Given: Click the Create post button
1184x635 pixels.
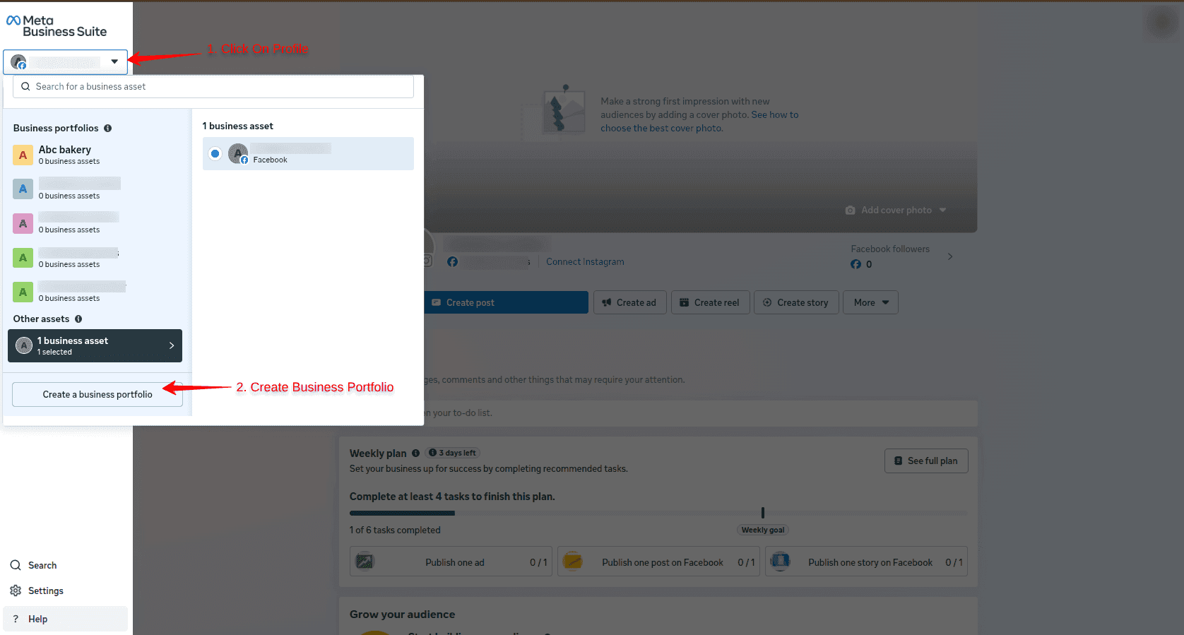Looking at the screenshot, I should point(506,302).
